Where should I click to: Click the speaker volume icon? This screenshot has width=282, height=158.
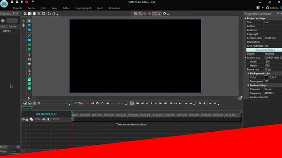coord(108,104)
